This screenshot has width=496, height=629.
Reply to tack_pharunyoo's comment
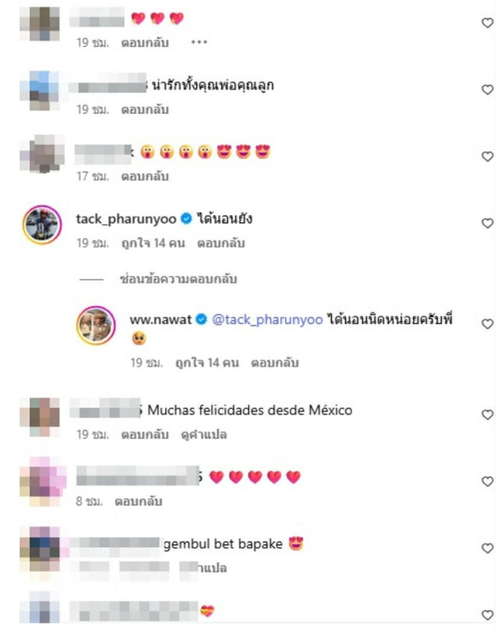pyautogui.click(x=221, y=243)
